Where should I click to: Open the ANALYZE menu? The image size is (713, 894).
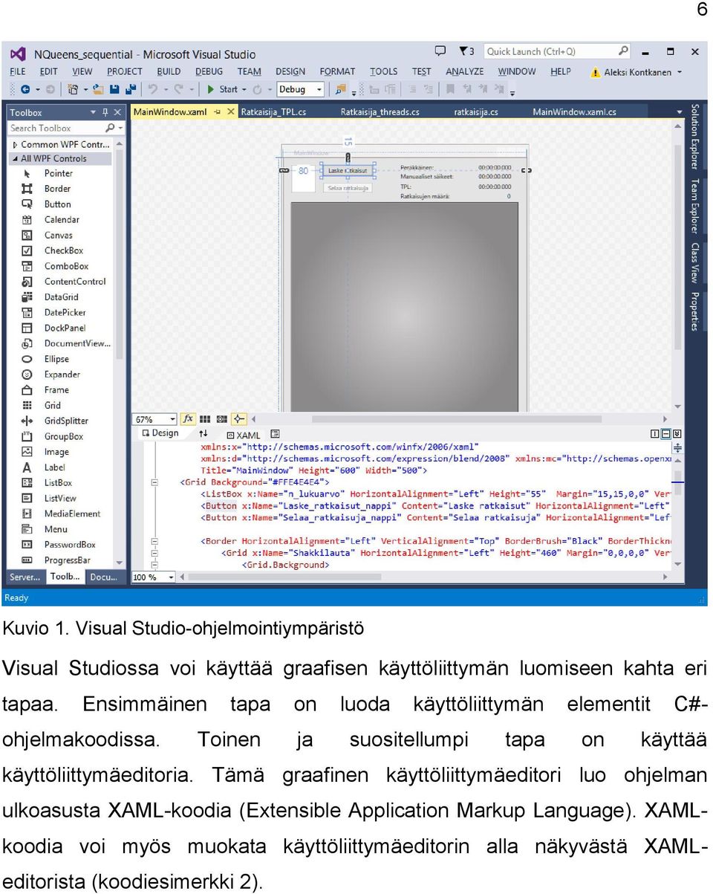point(465,71)
